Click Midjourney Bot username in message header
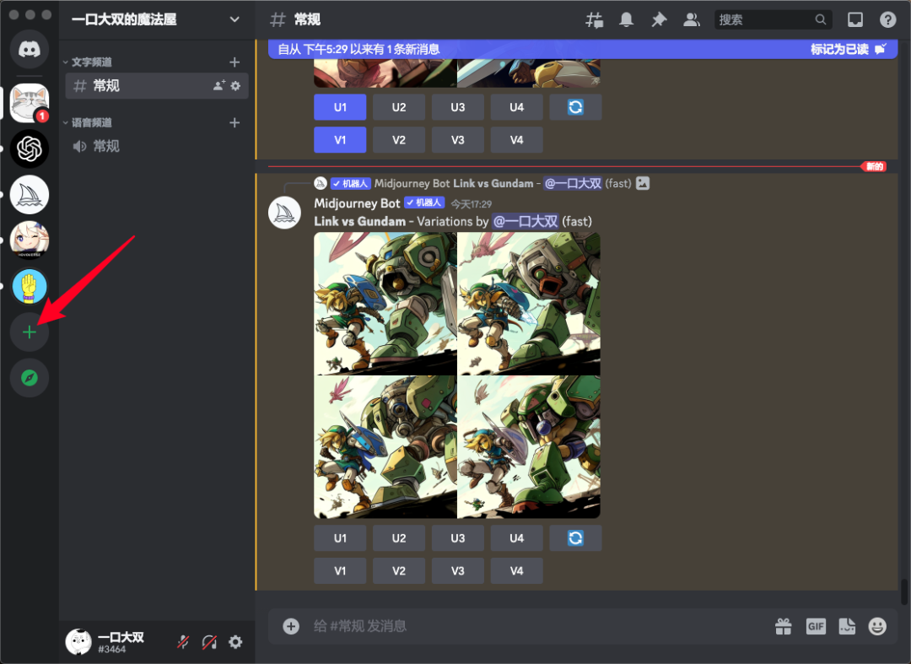This screenshot has width=911, height=664. point(357,203)
